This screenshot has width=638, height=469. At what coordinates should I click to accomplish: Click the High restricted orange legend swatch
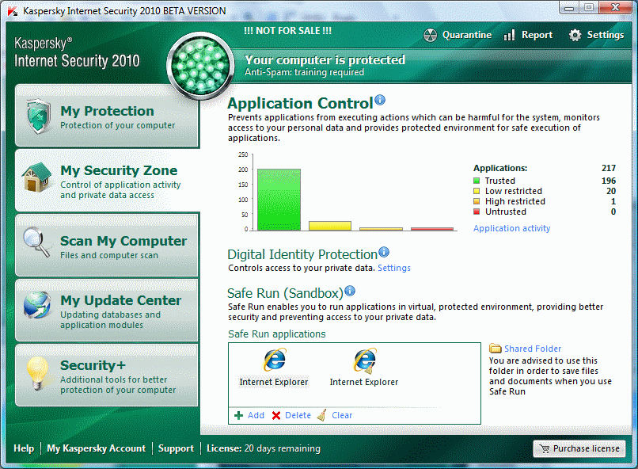tap(477, 201)
